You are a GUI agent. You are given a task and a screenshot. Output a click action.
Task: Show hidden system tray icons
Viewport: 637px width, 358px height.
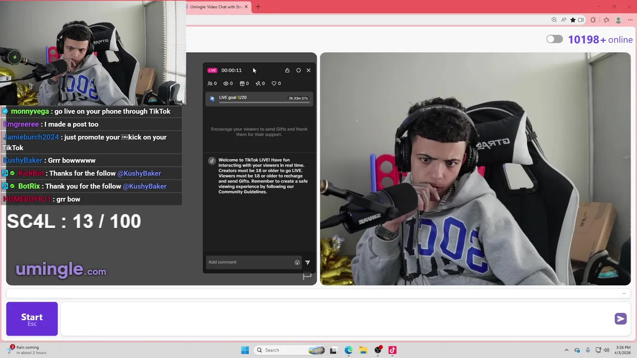(566, 350)
